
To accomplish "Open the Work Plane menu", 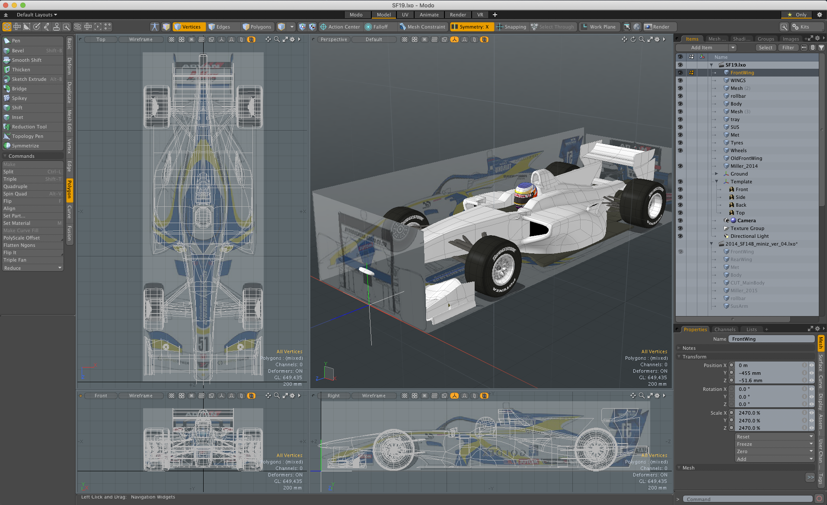I will pos(599,27).
